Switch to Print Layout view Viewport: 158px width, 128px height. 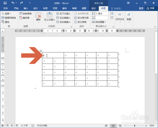pos(113,125)
